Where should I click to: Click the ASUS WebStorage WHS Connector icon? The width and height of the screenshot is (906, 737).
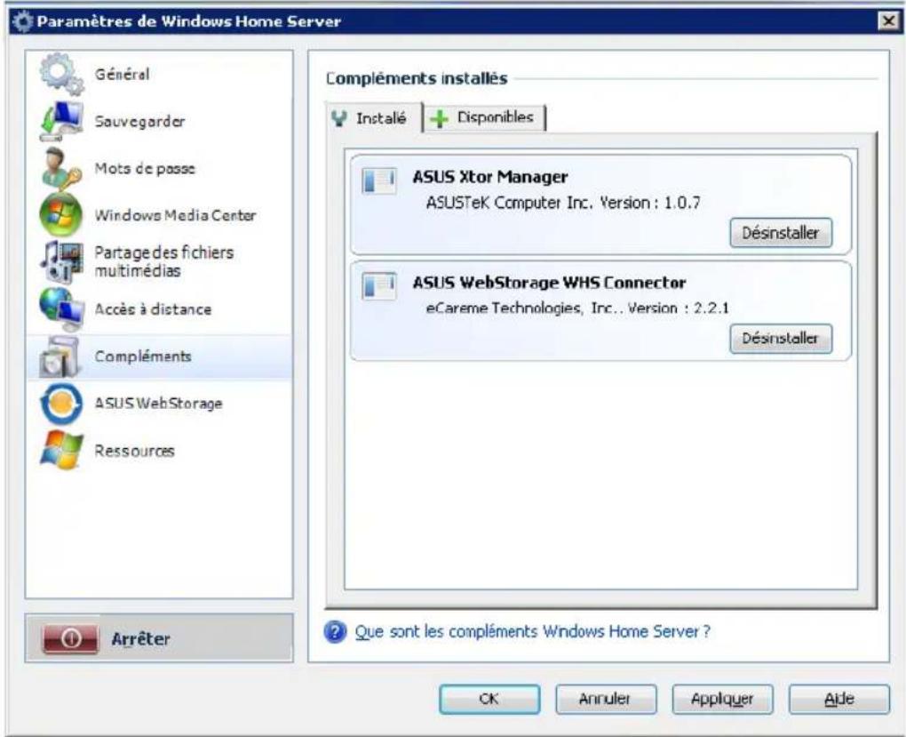379,285
